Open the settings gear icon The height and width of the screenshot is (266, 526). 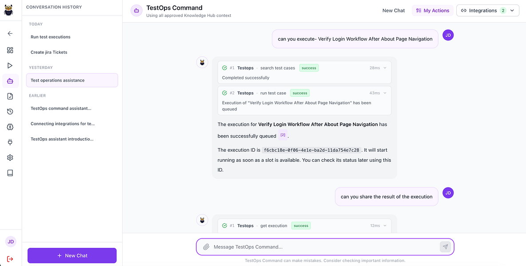[10, 157]
